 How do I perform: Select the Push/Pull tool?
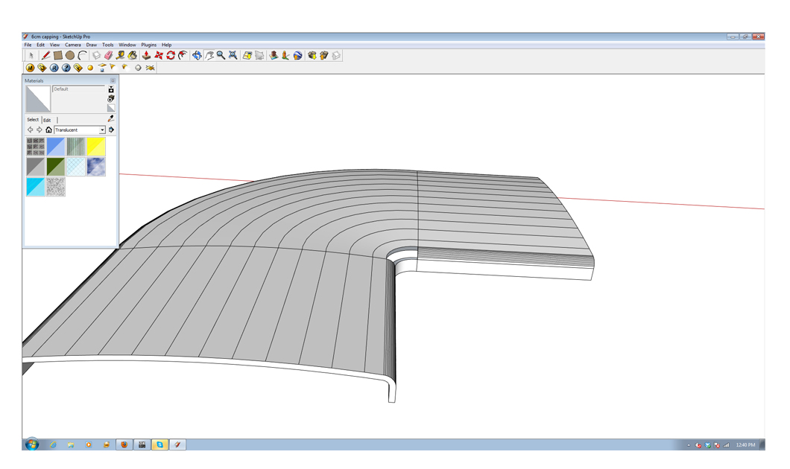[147, 55]
